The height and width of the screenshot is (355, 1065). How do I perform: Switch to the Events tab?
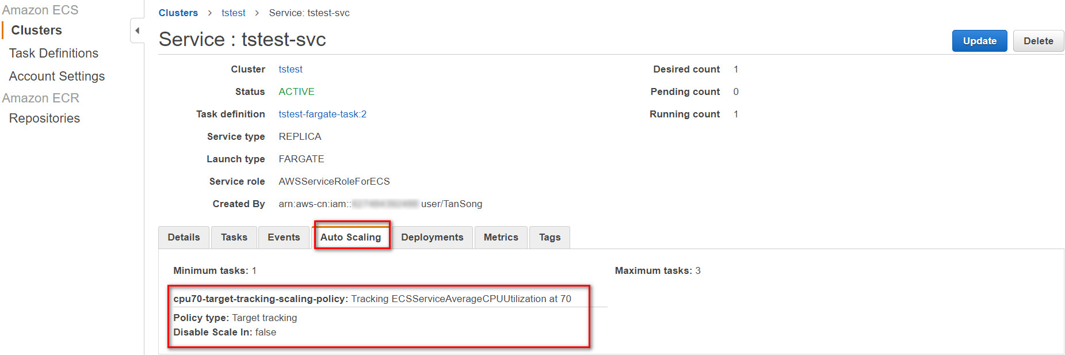(284, 237)
